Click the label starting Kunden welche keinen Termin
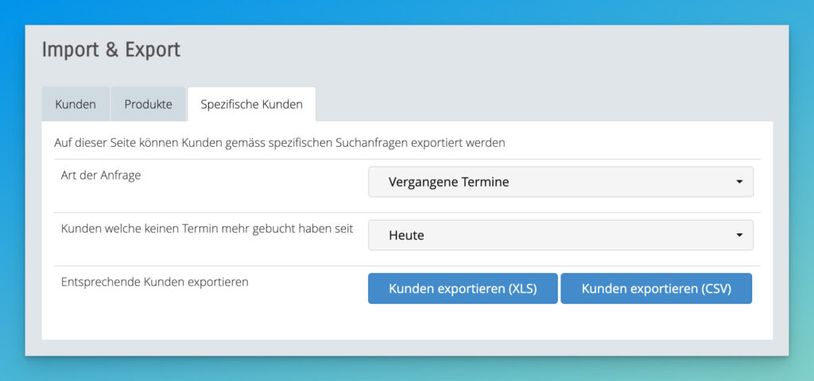The image size is (814, 381). (x=207, y=229)
